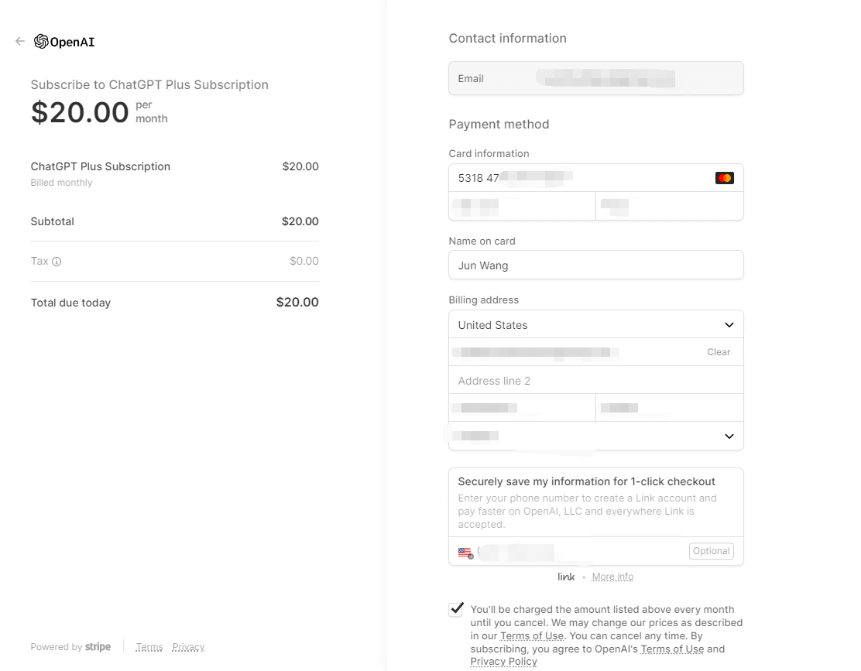Open the United States country dropdown
The width and height of the screenshot is (861, 671).
595,325
